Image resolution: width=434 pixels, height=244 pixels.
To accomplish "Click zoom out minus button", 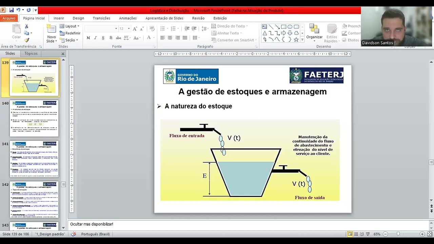I will [386, 234].
